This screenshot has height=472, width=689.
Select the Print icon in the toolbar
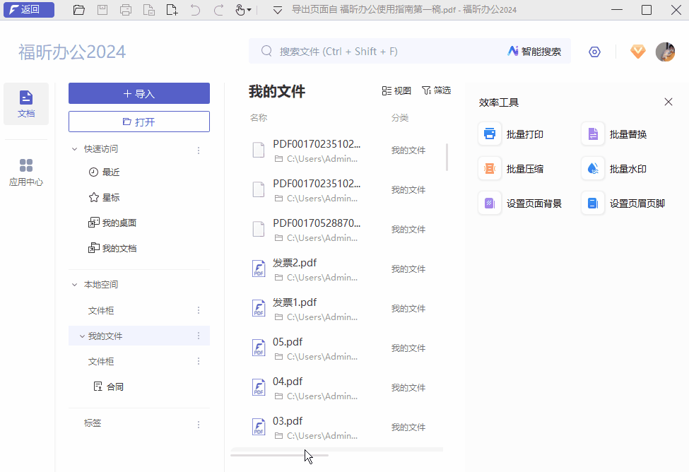point(124,10)
